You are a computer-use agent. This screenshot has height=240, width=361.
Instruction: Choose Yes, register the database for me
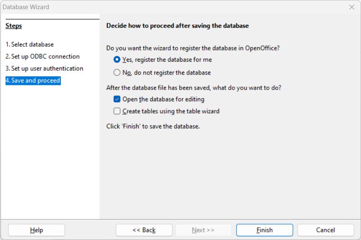tap(117, 60)
